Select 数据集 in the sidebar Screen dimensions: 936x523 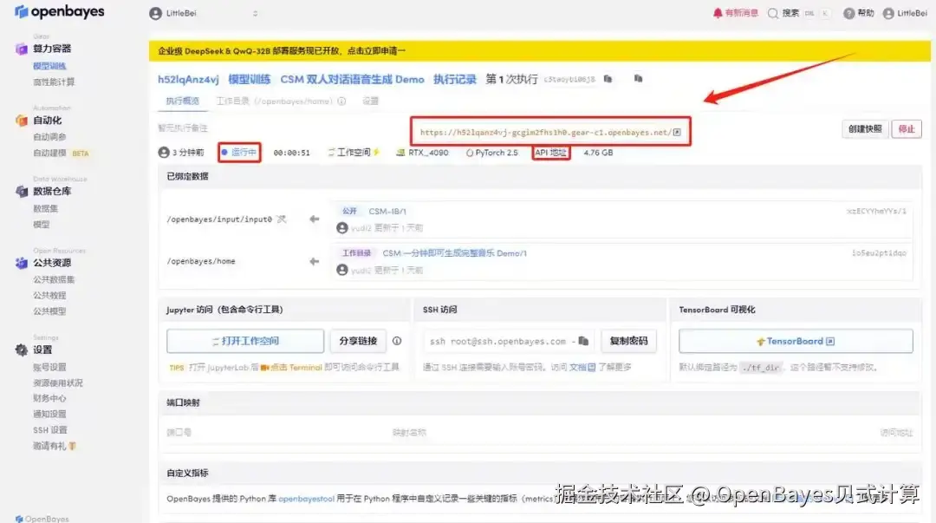coord(45,209)
